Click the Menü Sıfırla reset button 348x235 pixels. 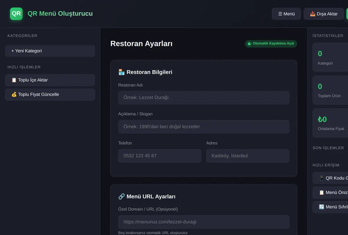(330, 207)
